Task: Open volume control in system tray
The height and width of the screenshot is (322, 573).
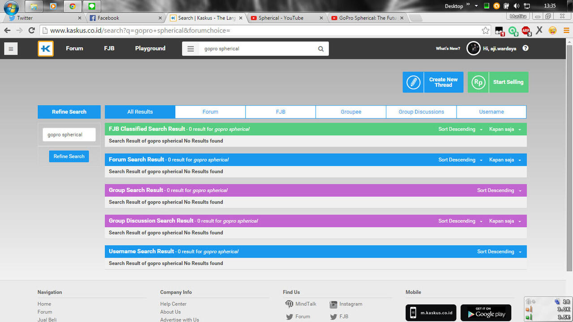Action: [516, 6]
